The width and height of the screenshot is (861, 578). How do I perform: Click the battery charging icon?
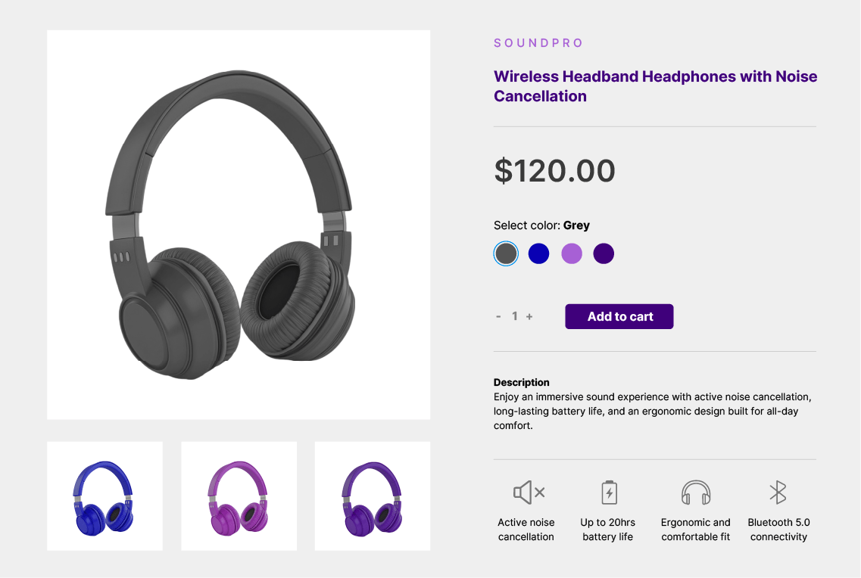[x=609, y=492]
